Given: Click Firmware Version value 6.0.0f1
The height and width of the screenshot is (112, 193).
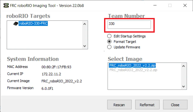Looking at the screenshot, I should (x=47, y=88).
